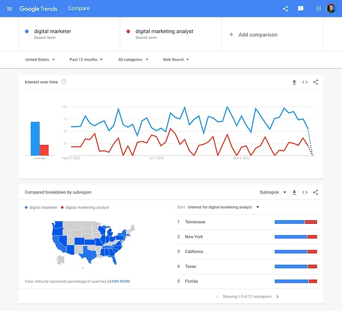Share the subregion breakdown widget
The image size is (342, 311).
tap(315, 192)
